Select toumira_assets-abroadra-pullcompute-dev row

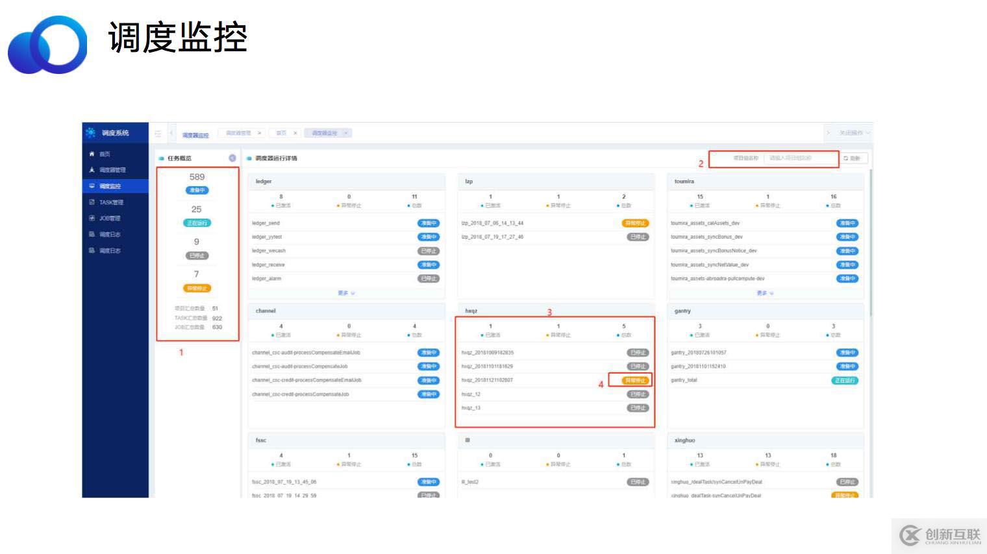(765, 278)
